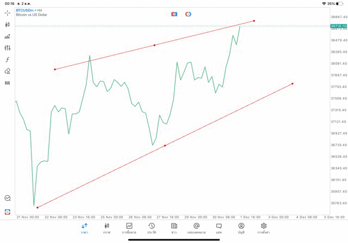The image size is (348, 243).
Task: Open the ประวัติ (History) tab
Action: click(x=152, y=228)
